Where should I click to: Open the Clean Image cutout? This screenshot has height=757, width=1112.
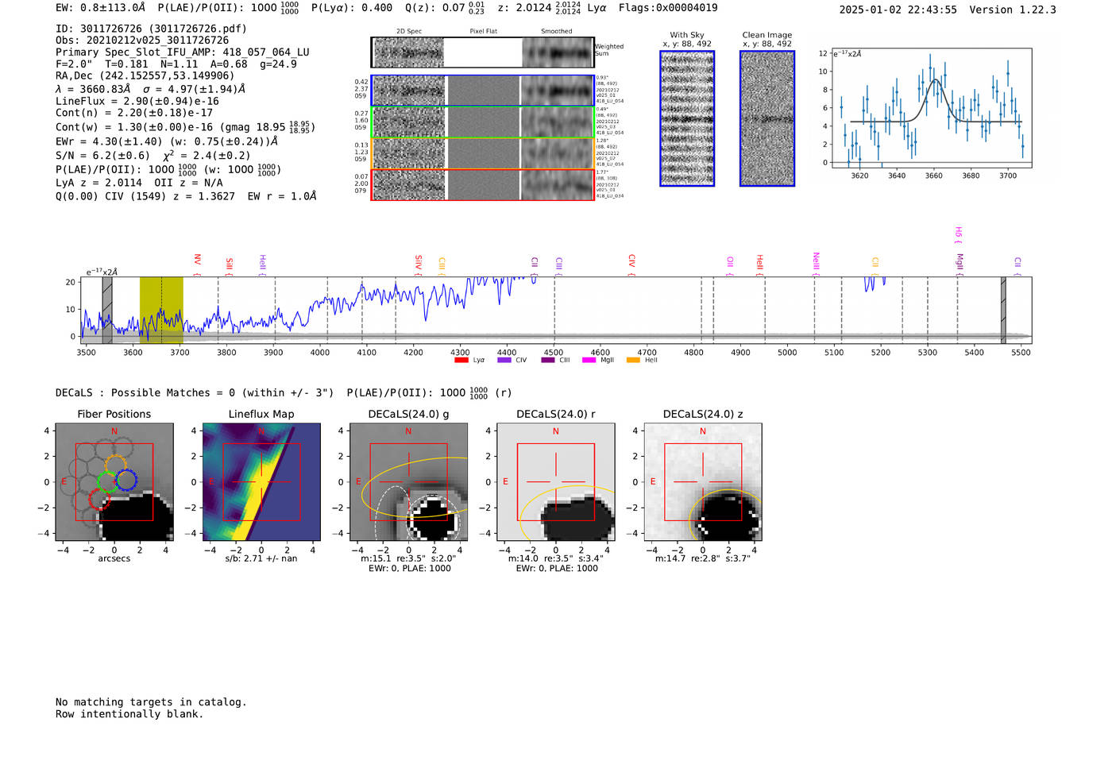click(767, 118)
